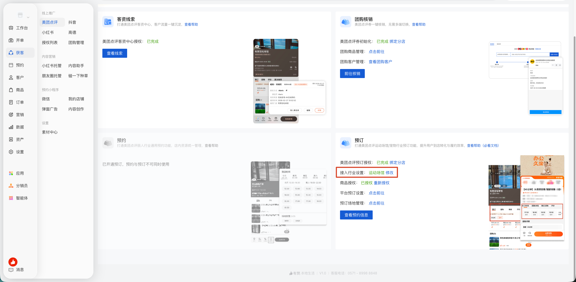This screenshot has height=282, width=576.
Task: Open the 预约 calendar icon
Action: [x=11, y=65]
